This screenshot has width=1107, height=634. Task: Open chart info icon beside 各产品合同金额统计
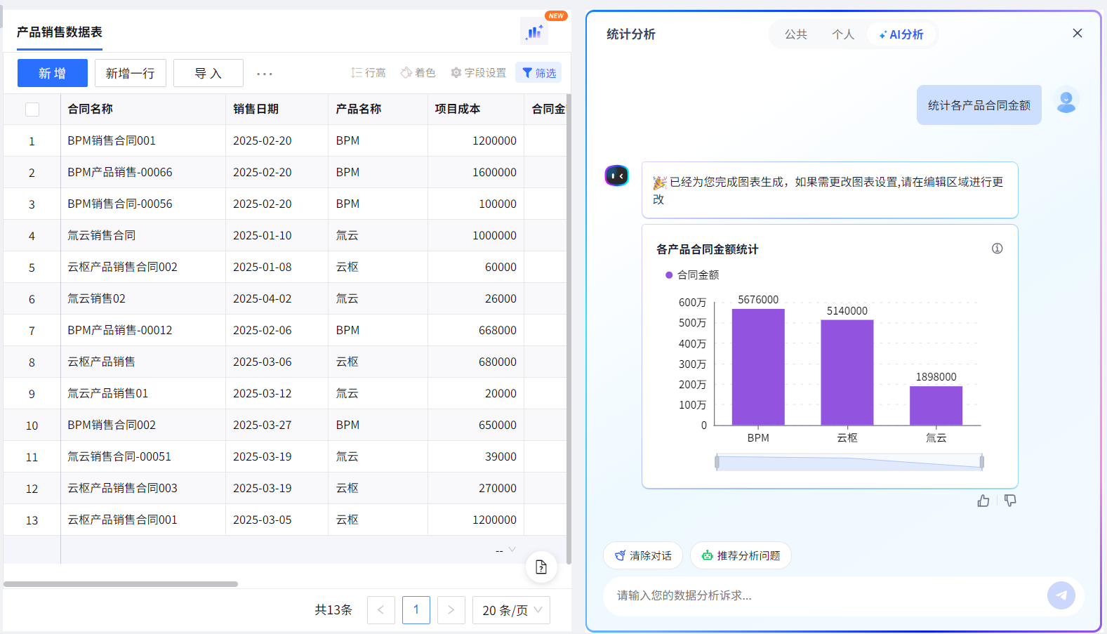[x=997, y=249]
